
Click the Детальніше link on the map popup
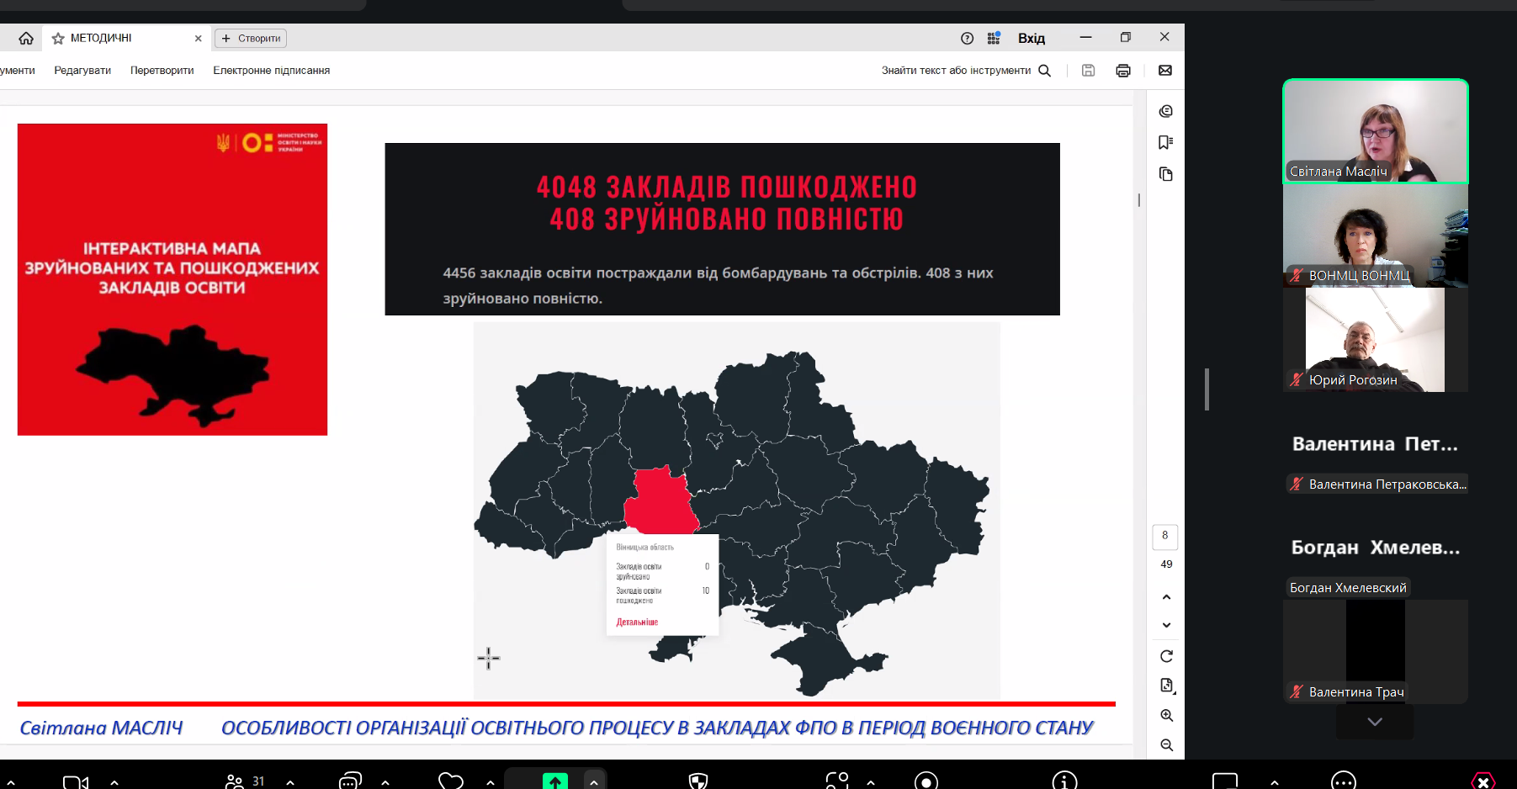pyautogui.click(x=637, y=622)
